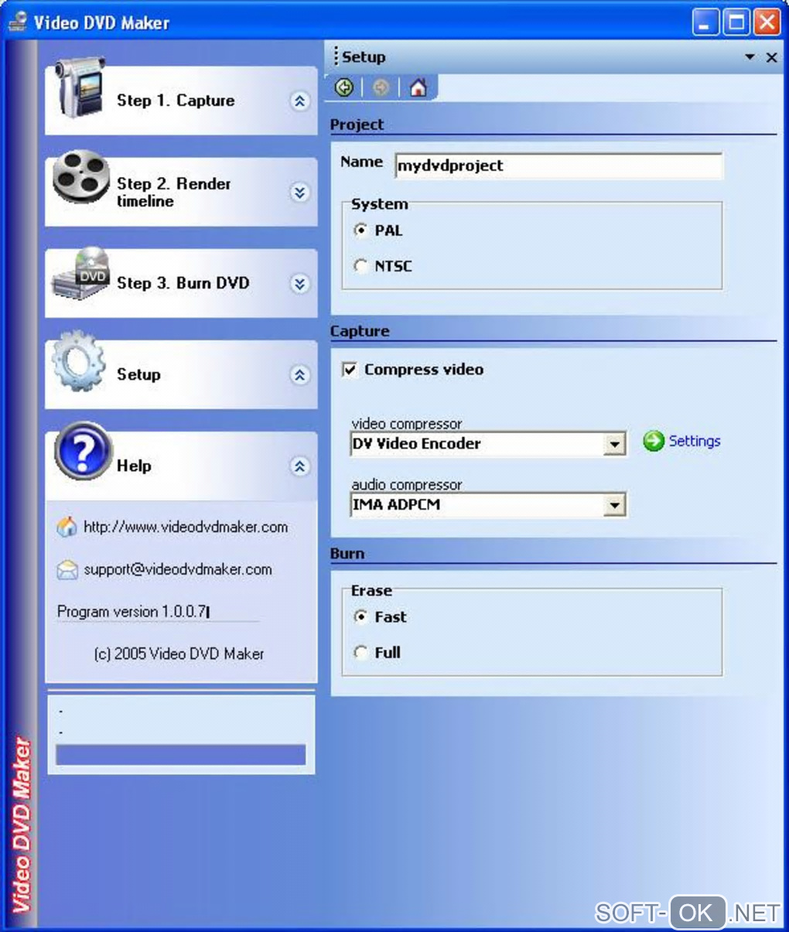The height and width of the screenshot is (932, 789).
Task: Click the DVD drive icon for Step 3
Action: click(80, 273)
